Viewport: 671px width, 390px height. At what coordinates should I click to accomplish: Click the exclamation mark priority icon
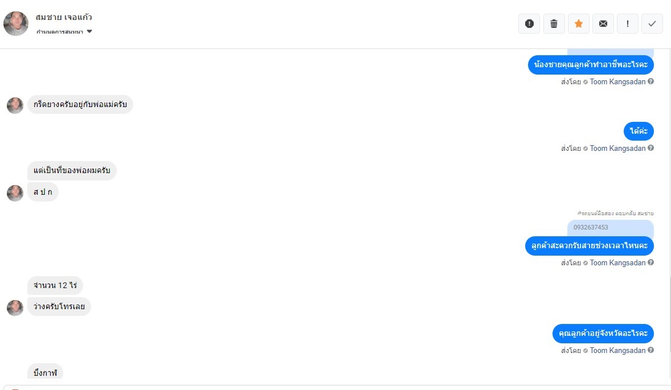(x=627, y=24)
